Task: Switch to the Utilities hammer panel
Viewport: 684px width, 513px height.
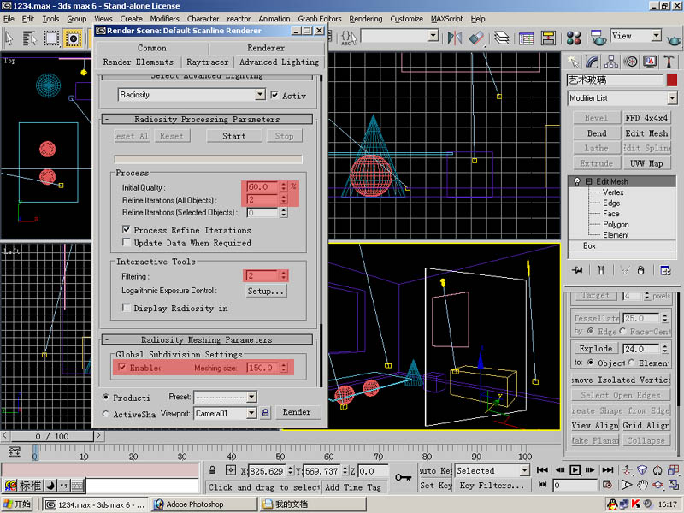Action: [x=669, y=62]
